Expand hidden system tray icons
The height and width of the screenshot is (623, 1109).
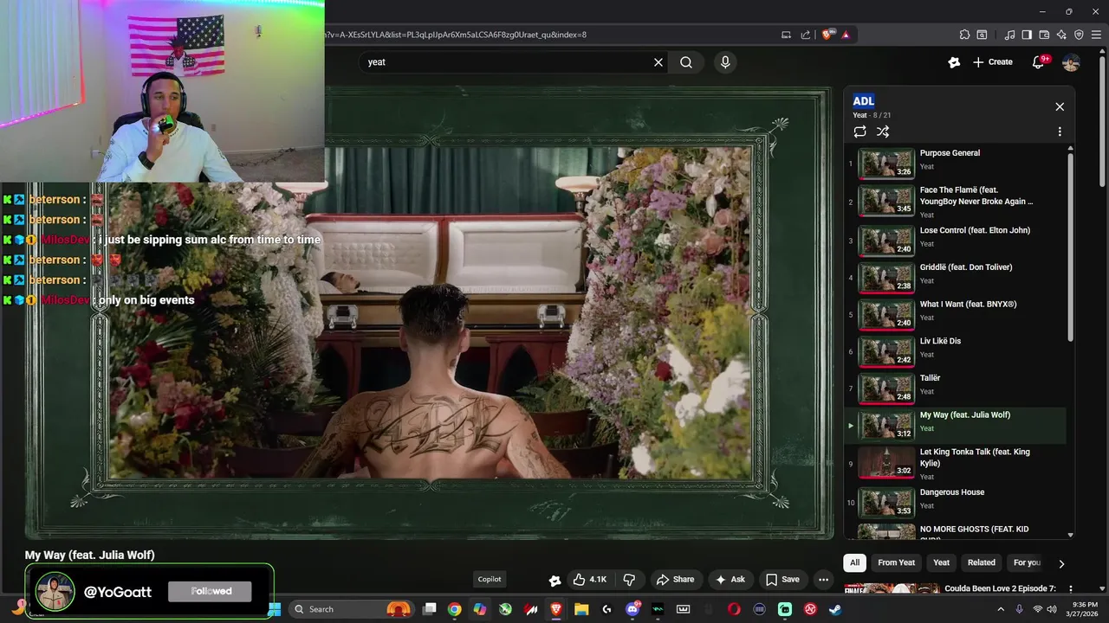coord(1001,609)
